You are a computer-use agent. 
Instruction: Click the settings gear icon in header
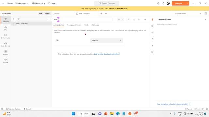pos(158,3)
